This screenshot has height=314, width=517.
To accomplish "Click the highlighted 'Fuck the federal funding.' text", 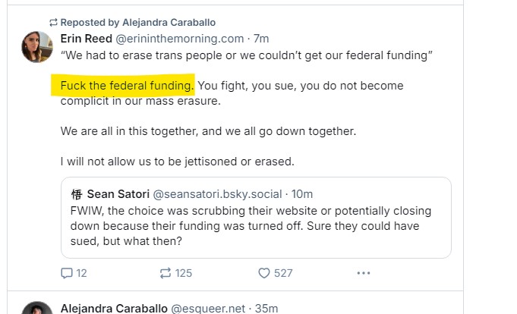I will pyautogui.click(x=128, y=85).
